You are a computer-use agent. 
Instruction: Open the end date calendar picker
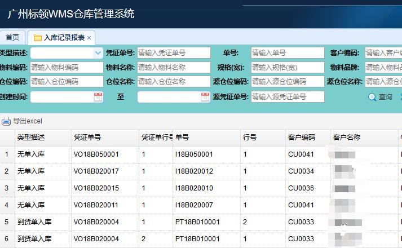(205, 97)
